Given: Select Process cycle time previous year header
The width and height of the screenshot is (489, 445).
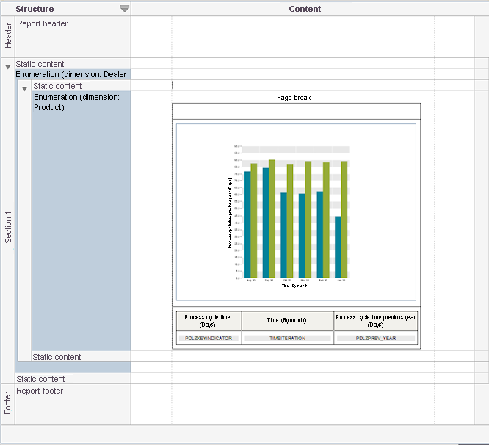Looking at the screenshot, I should point(375,321).
